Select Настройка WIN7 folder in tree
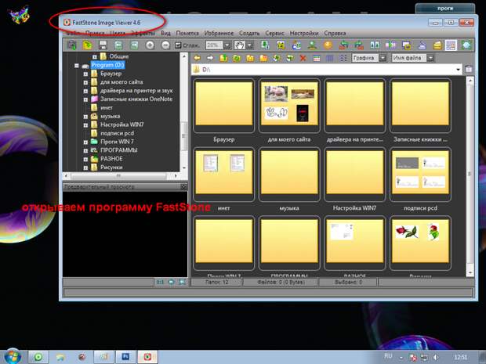 (121, 124)
